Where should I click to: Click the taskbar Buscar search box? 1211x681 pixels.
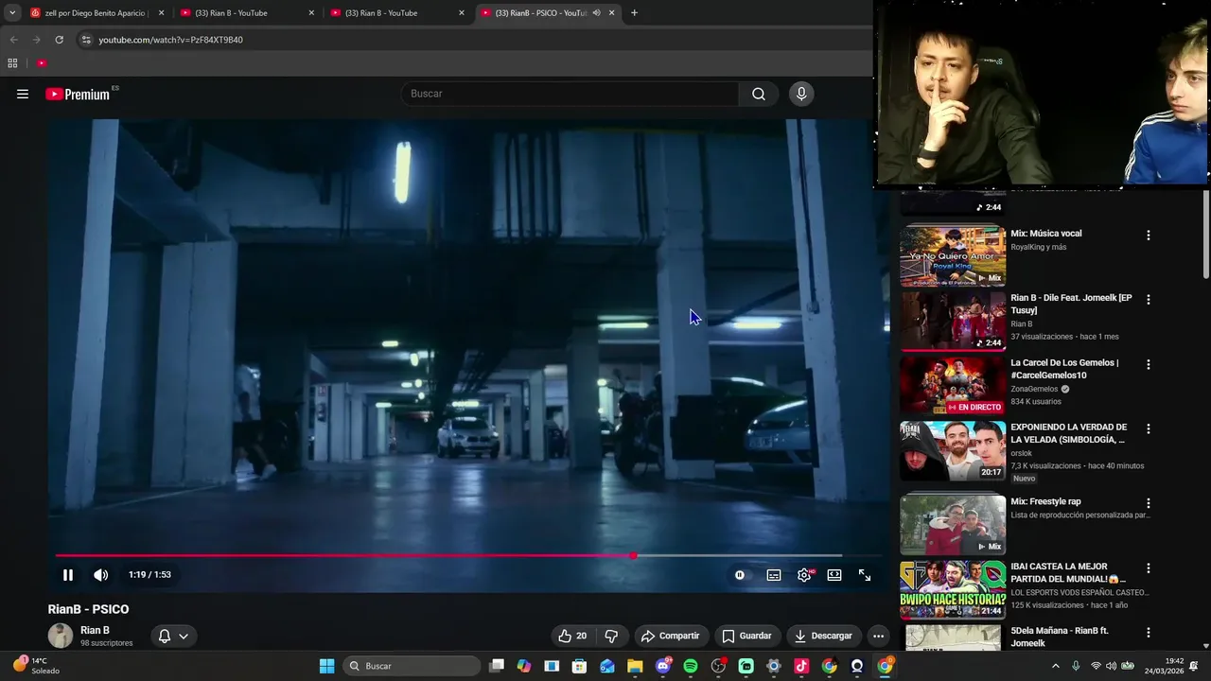click(x=411, y=666)
